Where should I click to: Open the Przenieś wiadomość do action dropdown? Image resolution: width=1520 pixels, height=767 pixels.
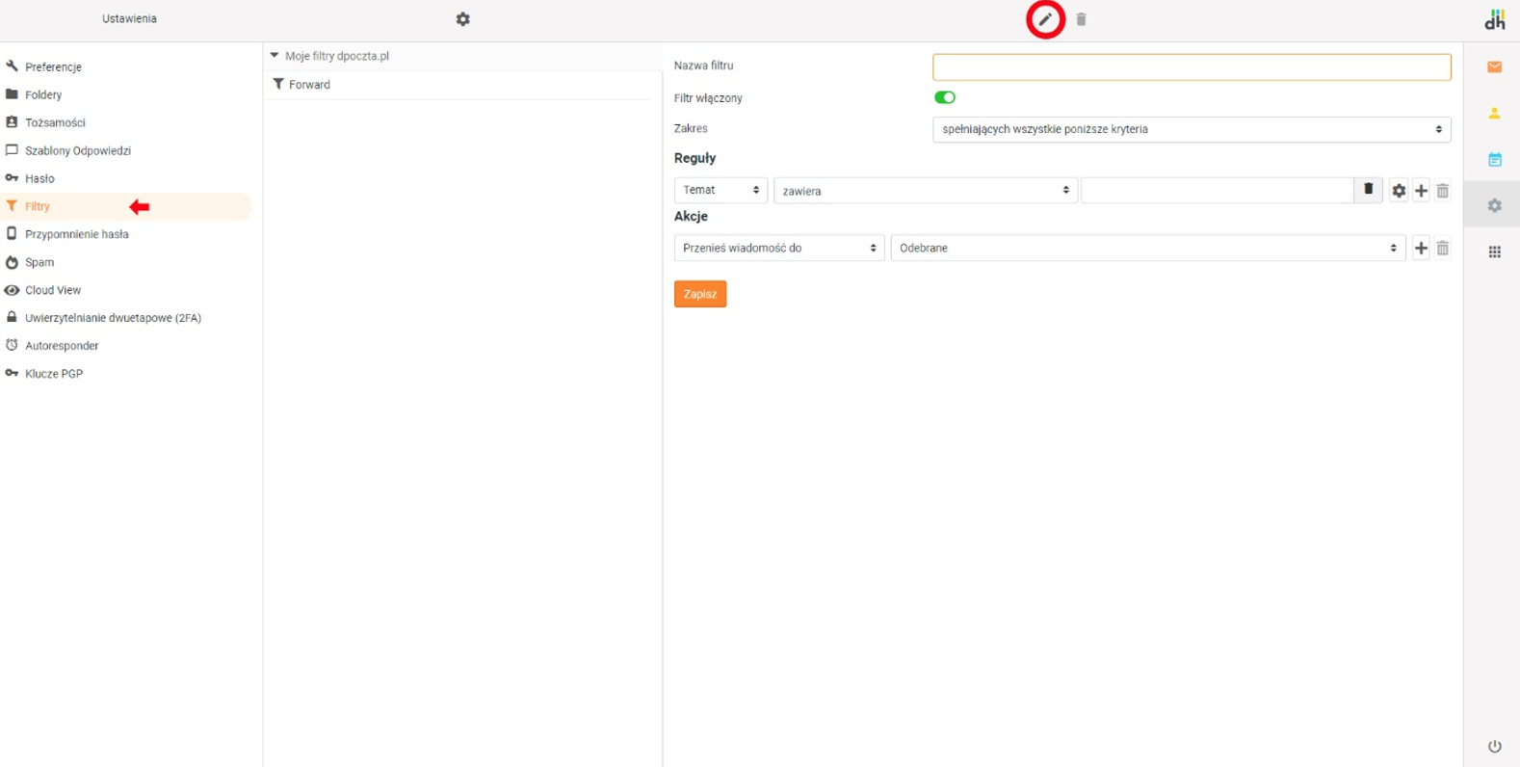point(778,249)
